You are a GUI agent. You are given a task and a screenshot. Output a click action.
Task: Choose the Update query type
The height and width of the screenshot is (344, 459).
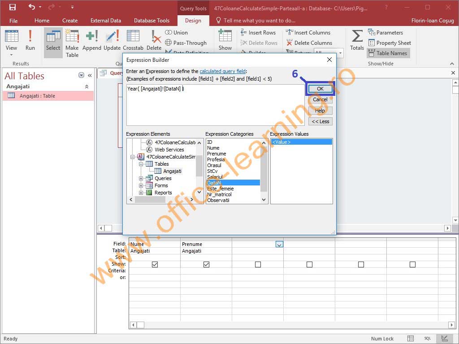(112, 40)
